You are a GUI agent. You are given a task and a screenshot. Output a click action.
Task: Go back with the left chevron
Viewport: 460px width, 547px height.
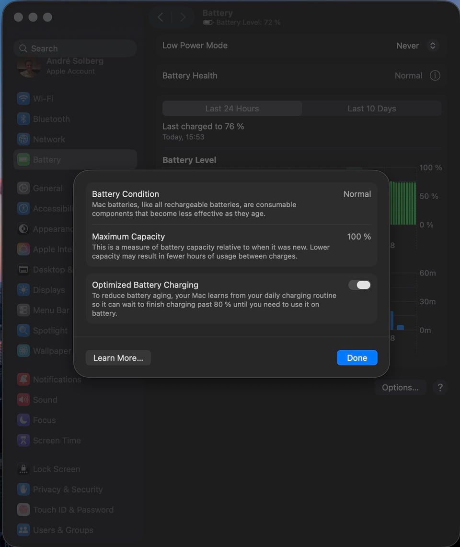[161, 17]
